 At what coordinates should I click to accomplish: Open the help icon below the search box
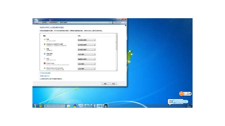(x=126, y=26)
